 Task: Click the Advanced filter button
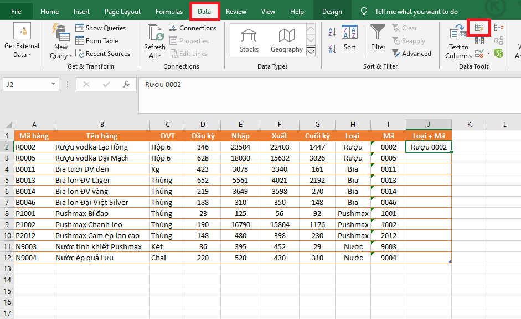pyautogui.click(x=411, y=54)
